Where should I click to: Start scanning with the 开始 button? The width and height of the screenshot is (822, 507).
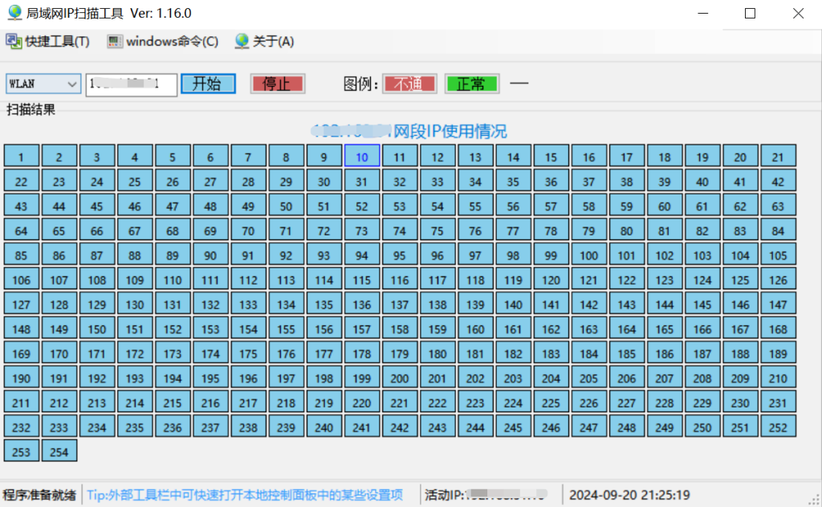[208, 84]
